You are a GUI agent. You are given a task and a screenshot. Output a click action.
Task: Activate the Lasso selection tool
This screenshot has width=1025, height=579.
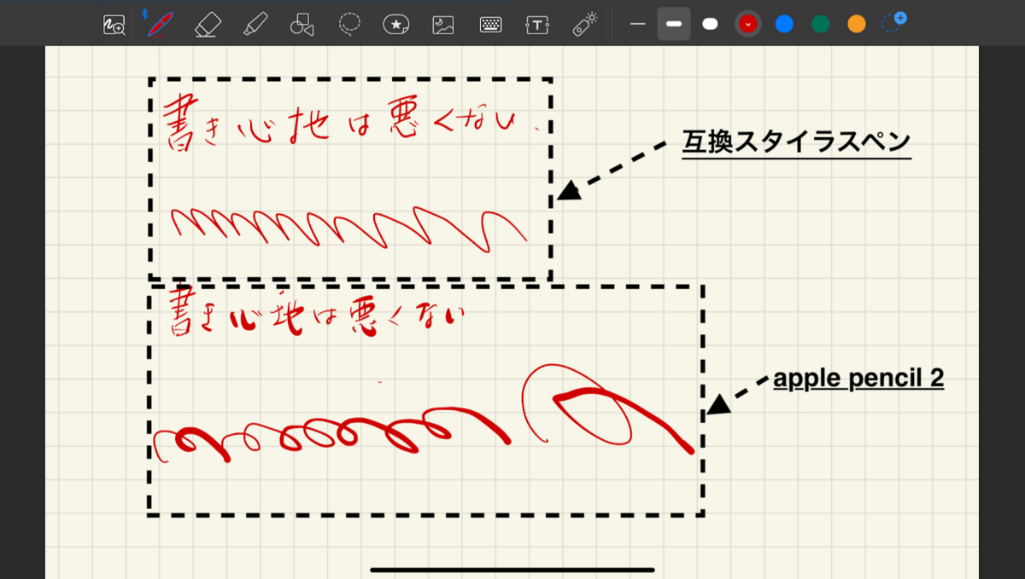pyautogui.click(x=351, y=23)
